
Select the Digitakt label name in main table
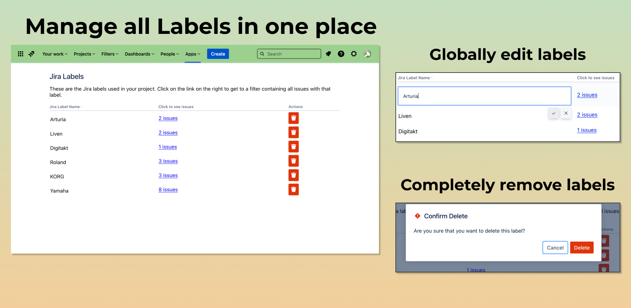tap(59, 148)
